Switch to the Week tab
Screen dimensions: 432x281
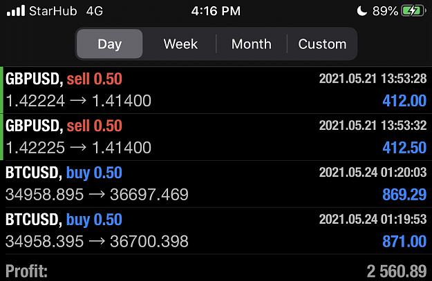pos(180,43)
